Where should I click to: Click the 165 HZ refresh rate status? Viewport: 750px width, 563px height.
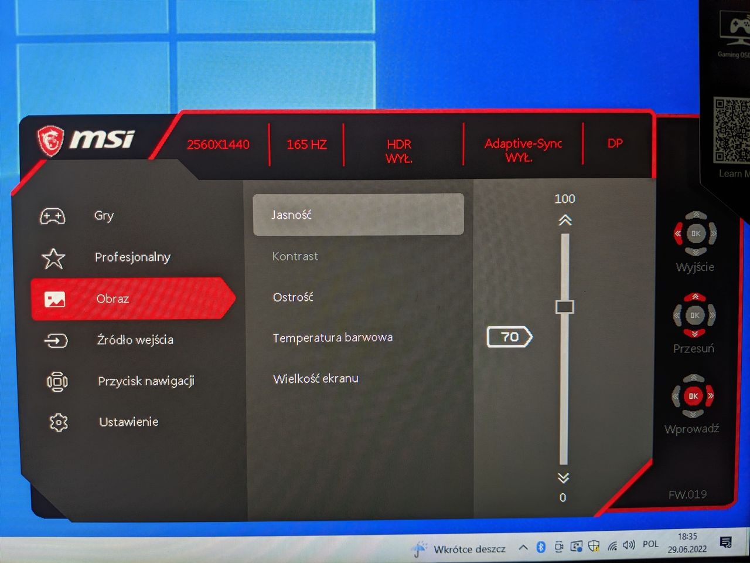[306, 144]
